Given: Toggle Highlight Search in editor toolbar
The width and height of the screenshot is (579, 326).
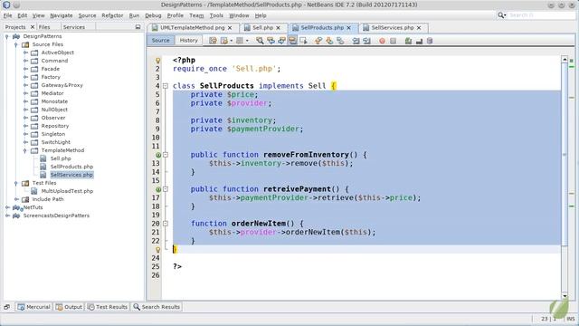Looking at the screenshot, I should (292, 41).
